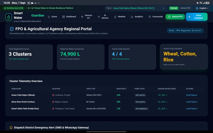Switch to the Analytics tab
Viewport: 213px width, 133px height.
pos(137,17)
